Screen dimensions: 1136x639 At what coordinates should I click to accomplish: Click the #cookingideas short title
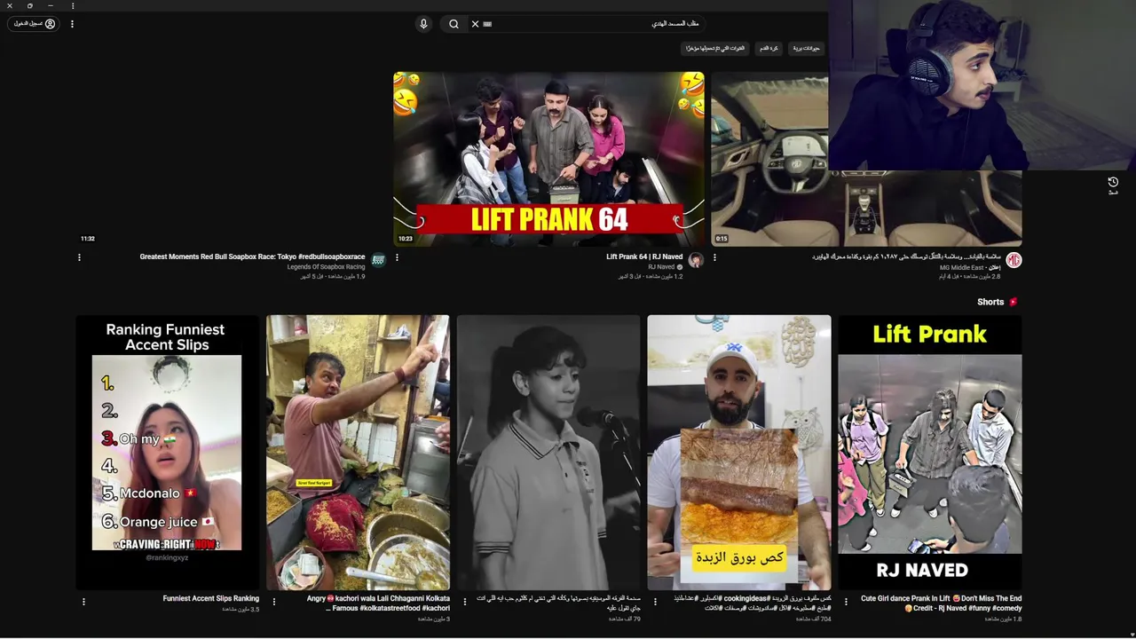[752, 603]
